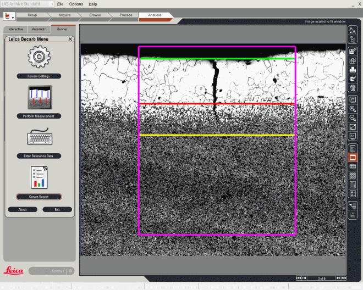Click the zoom out magnifier icon
The width and height of the screenshot is (363, 290).
pyautogui.click(x=353, y=118)
